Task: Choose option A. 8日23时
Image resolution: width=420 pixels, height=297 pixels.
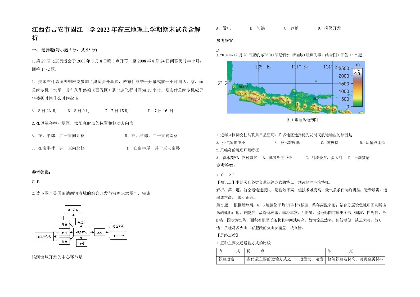Action: point(44,111)
